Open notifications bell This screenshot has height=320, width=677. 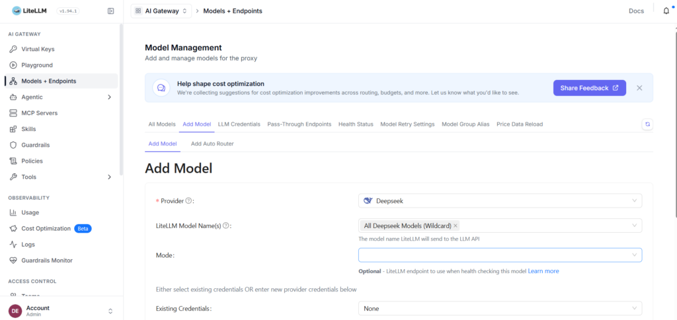(x=666, y=11)
